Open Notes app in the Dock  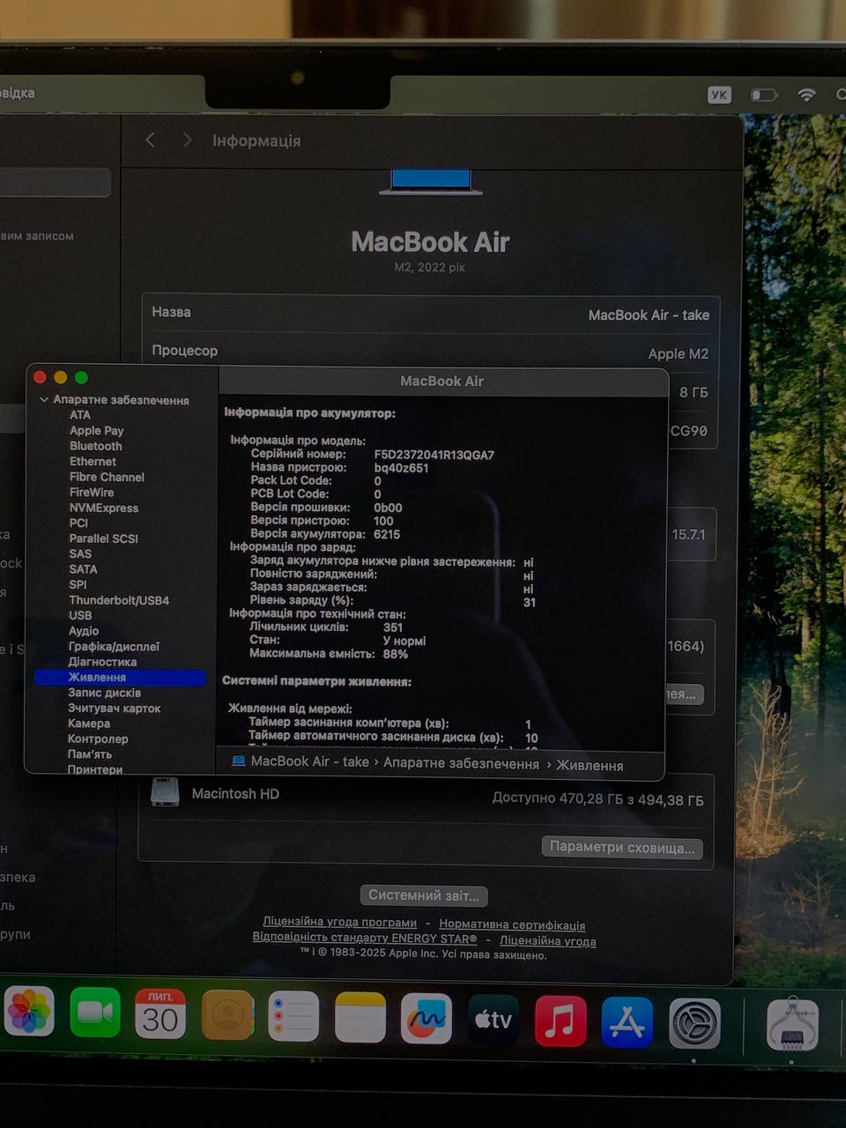(x=360, y=1017)
